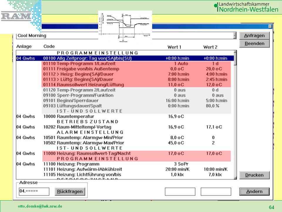Click the list scrollbar down arrow
This screenshot has width=282, height=212.
click(235, 177)
